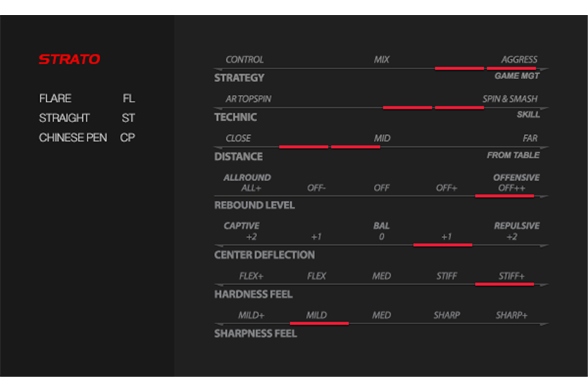Select OFF++ on the Rebound Level scale
The width and height of the screenshot is (588, 392).
coord(512,188)
